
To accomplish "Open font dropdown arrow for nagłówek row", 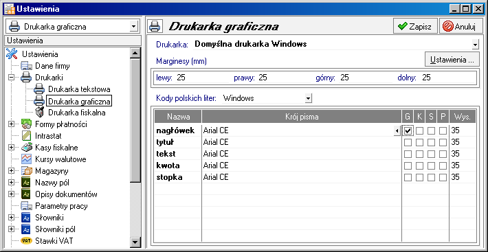I will tap(397, 131).
